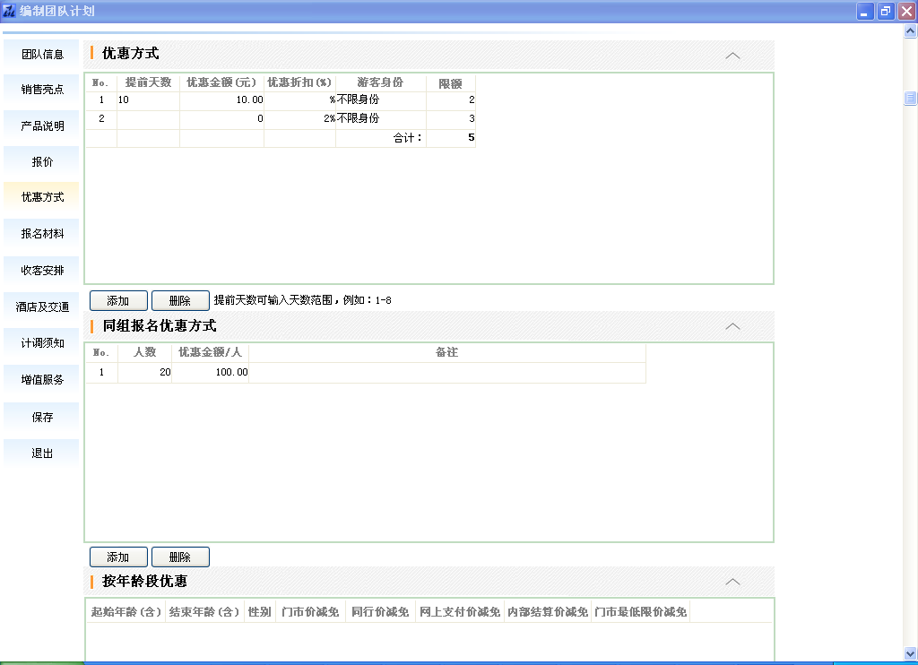Screen dimensions: 918x665
Task: Select the 报名材料 sidebar item
Action: [42, 234]
